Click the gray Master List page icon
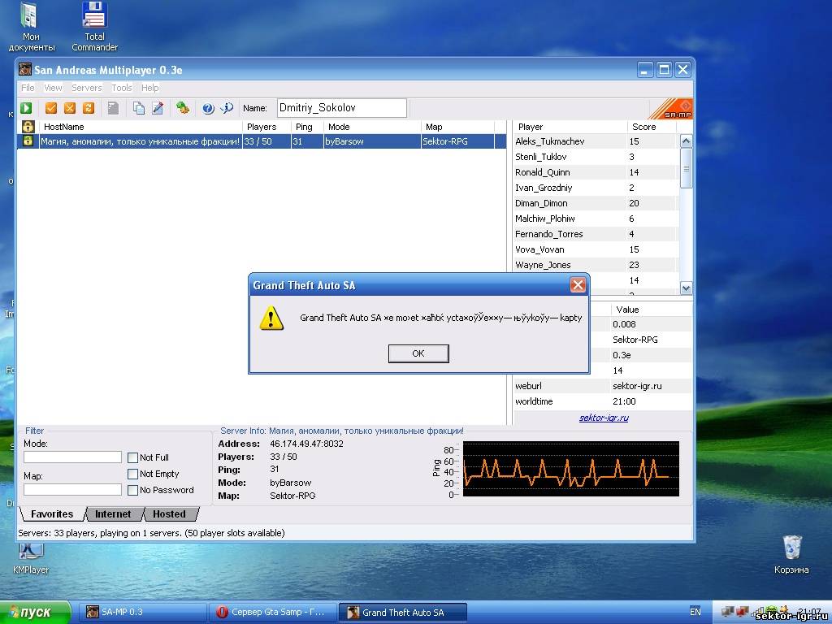 point(113,108)
